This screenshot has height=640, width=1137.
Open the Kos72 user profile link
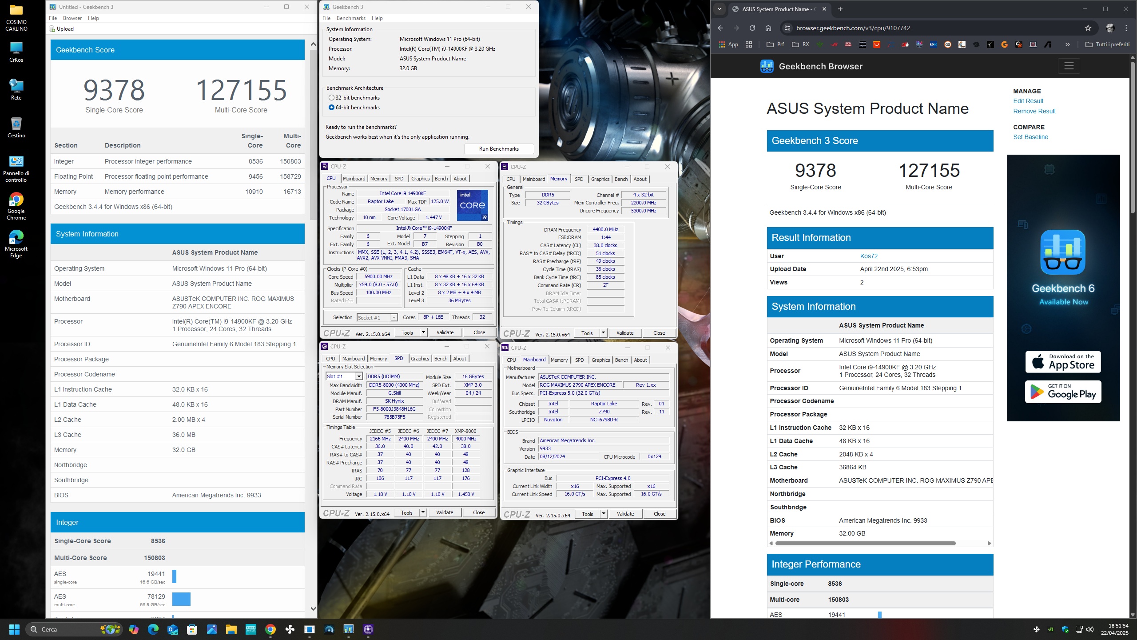(x=869, y=256)
